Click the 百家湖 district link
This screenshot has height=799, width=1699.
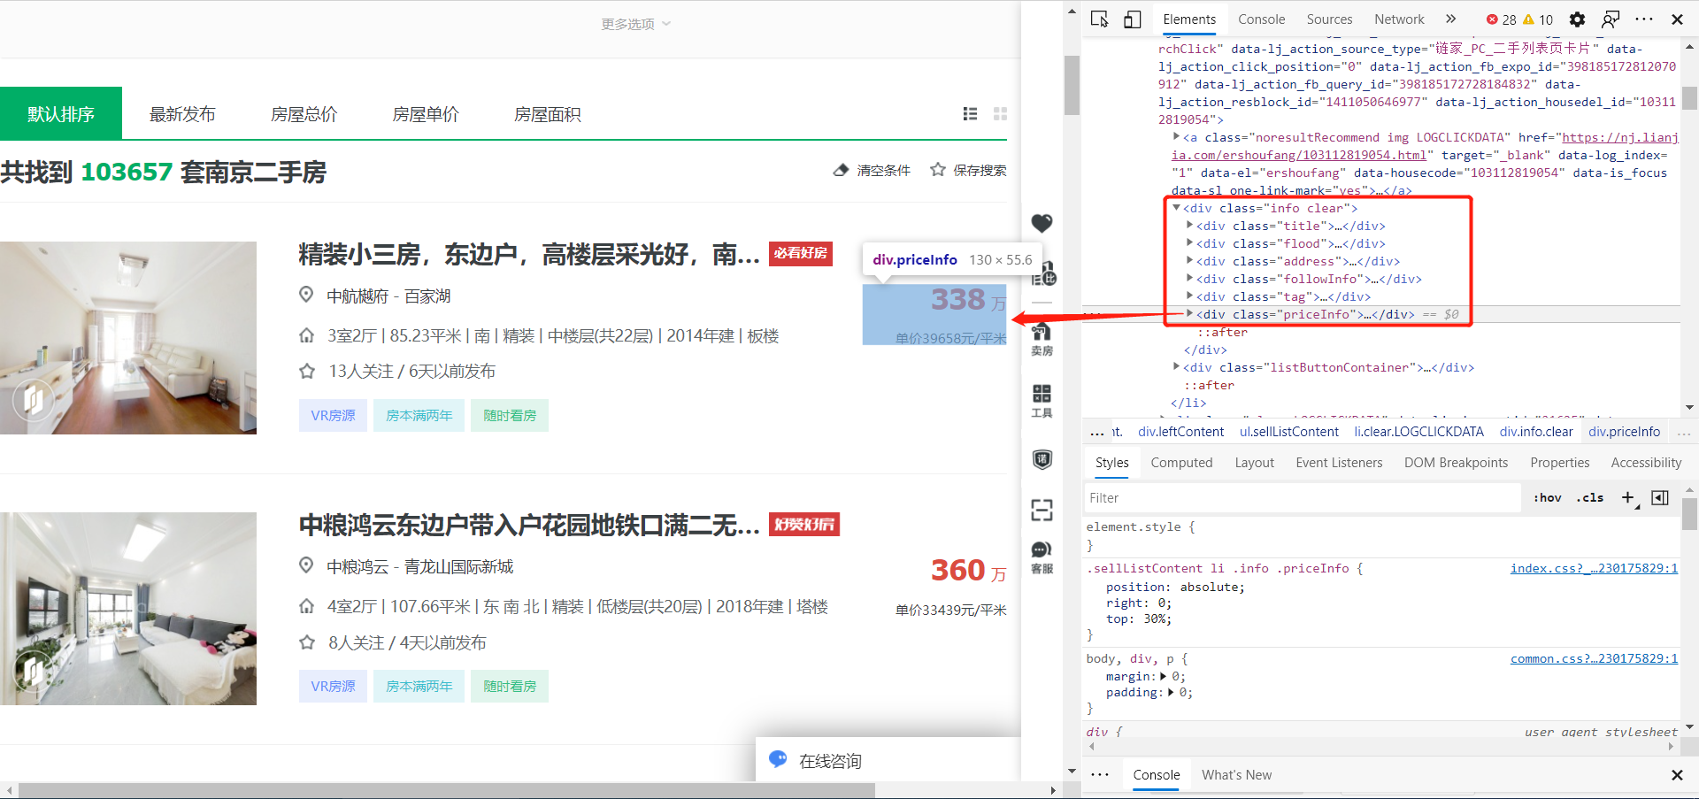(427, 296)
